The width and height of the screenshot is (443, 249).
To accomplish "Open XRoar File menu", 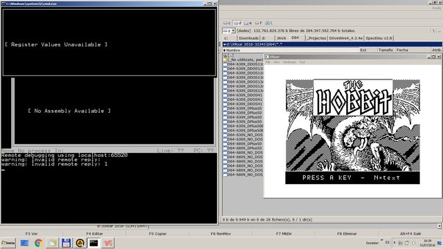I will [x=268, y=62].
